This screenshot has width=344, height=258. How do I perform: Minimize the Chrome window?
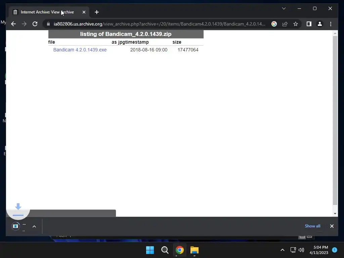[x=299, y=8]
